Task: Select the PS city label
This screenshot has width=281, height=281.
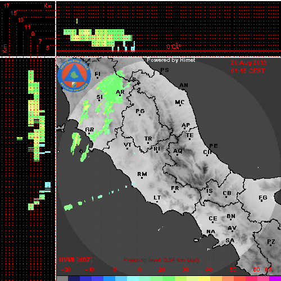Action: click(x=165, y=70)
